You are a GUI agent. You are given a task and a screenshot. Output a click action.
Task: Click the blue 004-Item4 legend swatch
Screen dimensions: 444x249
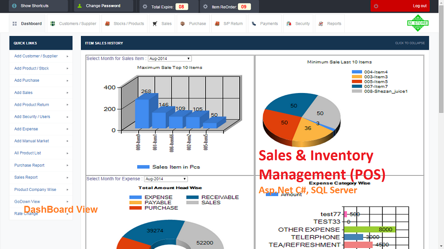click(x=357, y=72)
